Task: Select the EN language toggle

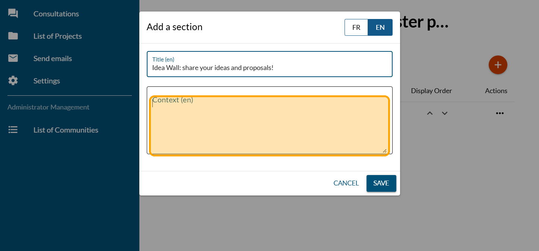Action: [380, 28]
